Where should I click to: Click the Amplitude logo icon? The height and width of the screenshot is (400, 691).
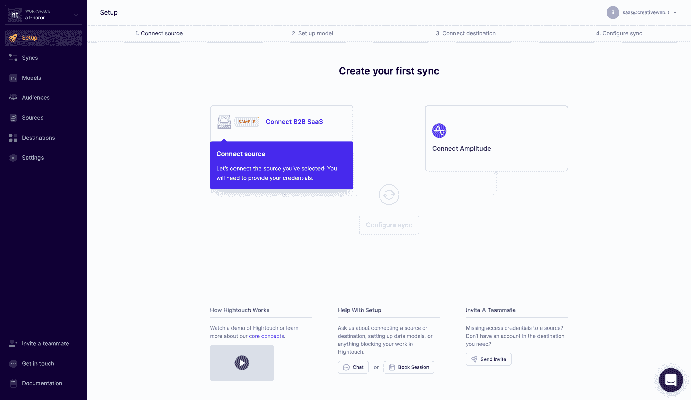point(439,131)
